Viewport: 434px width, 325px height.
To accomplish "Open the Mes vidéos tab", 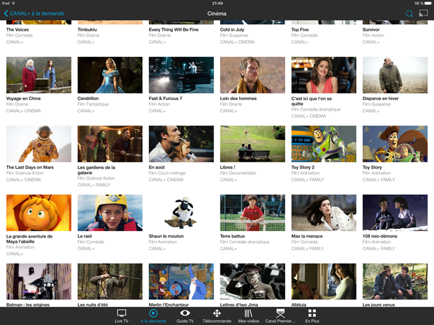I will click(x=248, y=316).
